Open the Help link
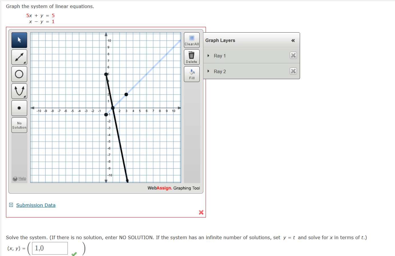The width and height of the screenshot is (395, 256). 22,178
